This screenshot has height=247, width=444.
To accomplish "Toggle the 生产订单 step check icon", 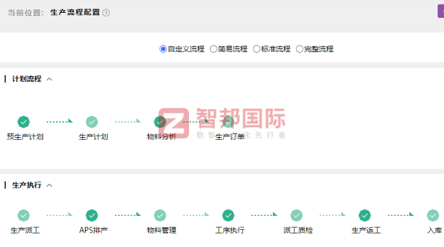I will tap(228, 122).
